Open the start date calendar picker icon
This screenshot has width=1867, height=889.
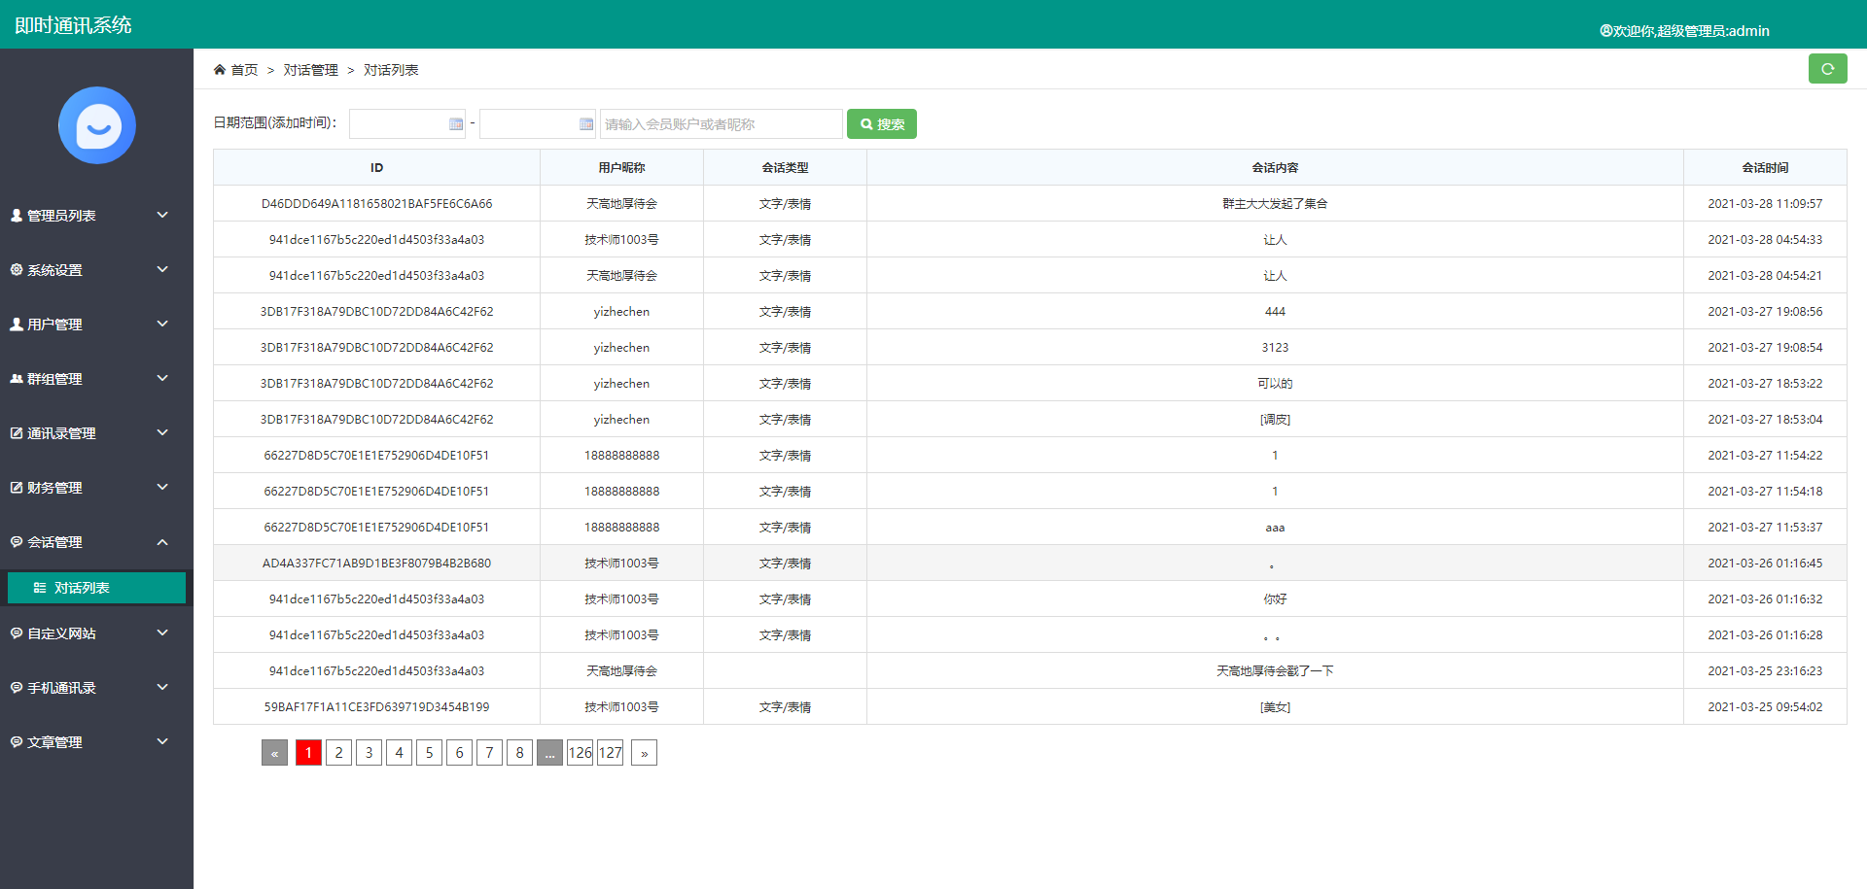pyautogui.click(x=455, y=123)
